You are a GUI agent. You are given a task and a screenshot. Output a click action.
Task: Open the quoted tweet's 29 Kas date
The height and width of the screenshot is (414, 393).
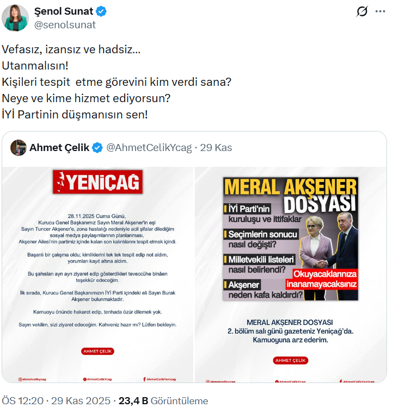(216, 148)
